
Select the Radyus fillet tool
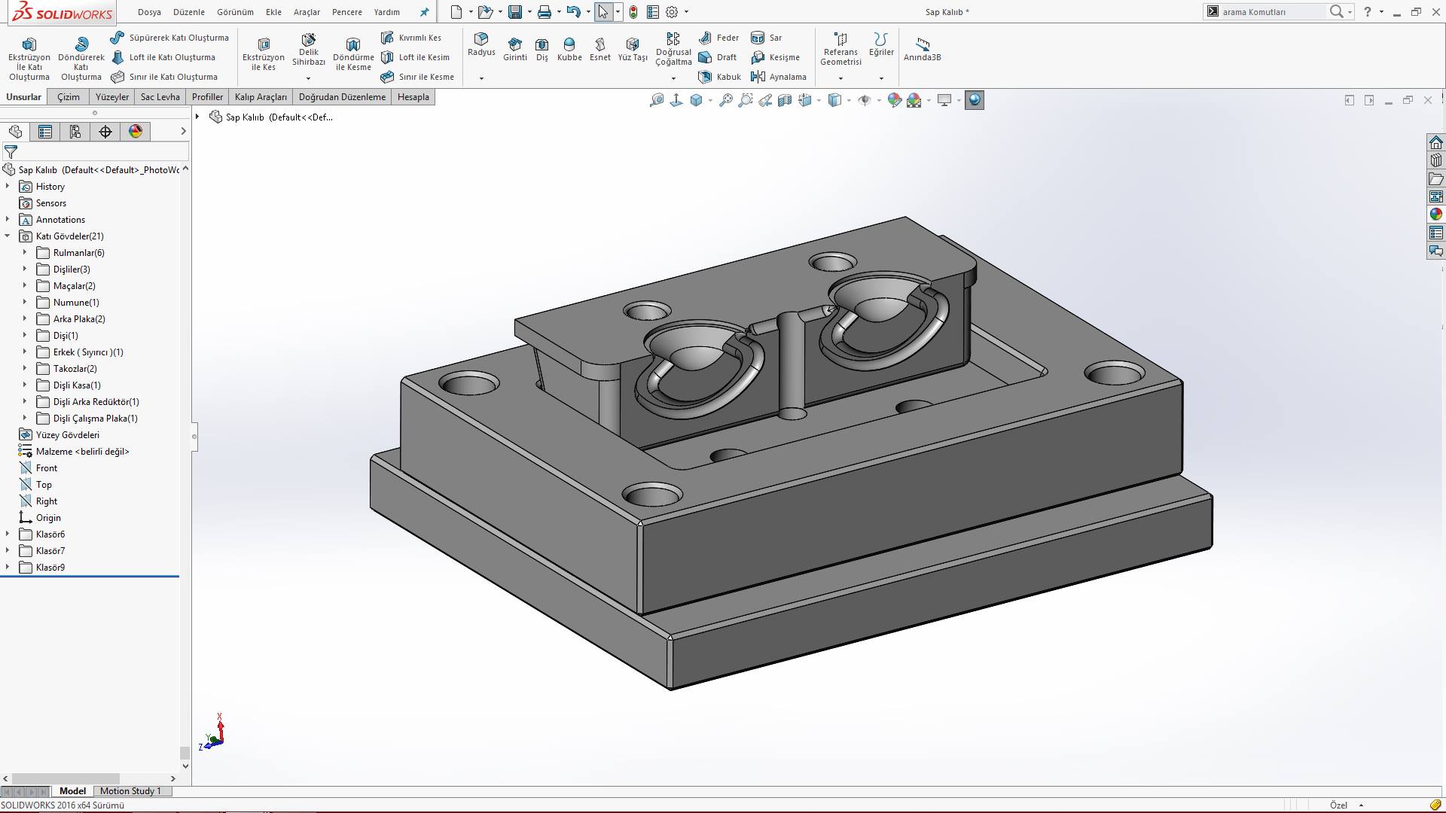coord(481,44)
